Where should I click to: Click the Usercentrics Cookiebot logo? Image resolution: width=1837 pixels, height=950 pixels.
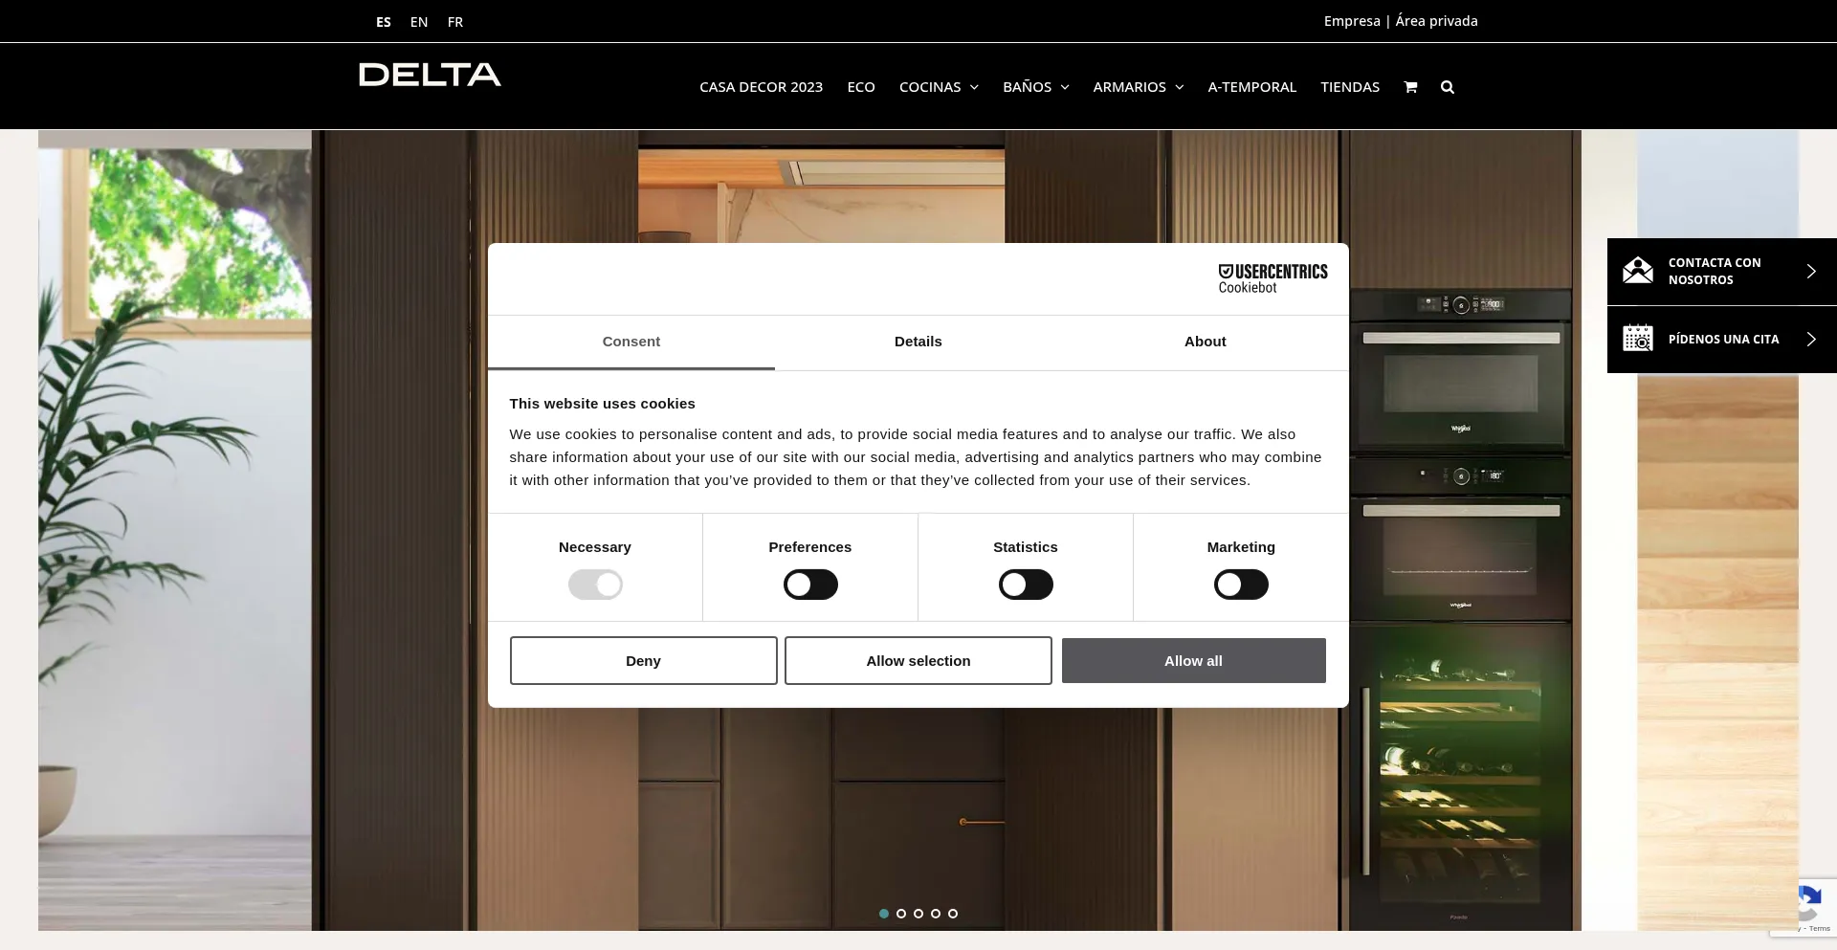coord(1273,277)
